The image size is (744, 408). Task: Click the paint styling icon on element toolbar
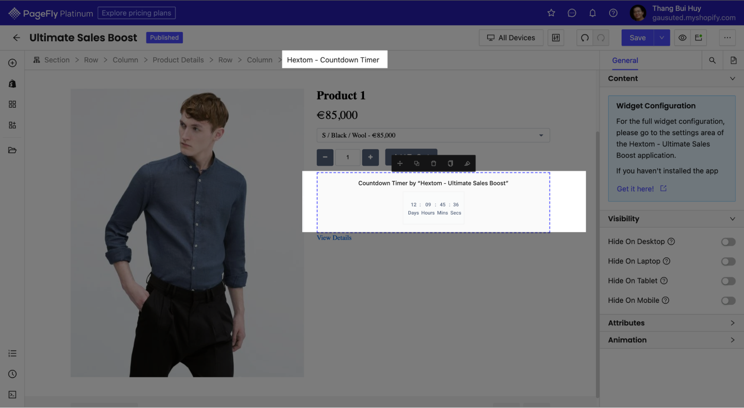click(467, 163)
